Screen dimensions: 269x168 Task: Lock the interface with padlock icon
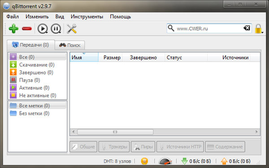point(258,29)
